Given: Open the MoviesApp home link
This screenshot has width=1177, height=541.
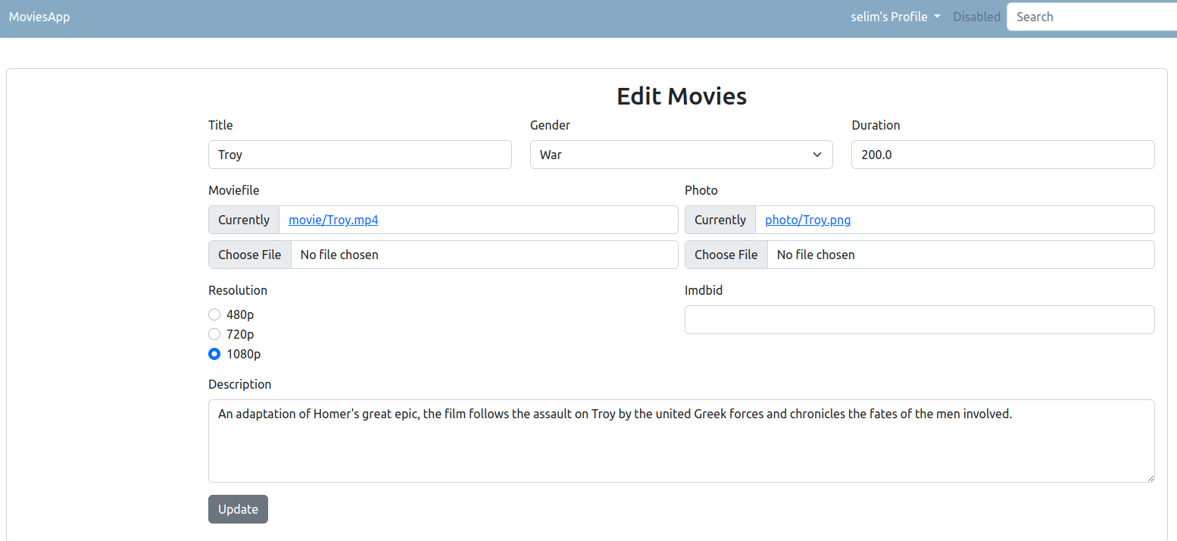Looking at the screenshot, I should (x=39, y=17).
